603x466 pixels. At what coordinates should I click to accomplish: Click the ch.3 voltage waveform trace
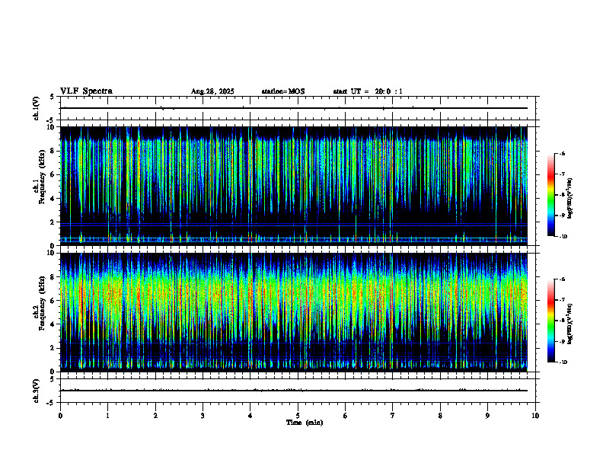click(x=294, y=391)
